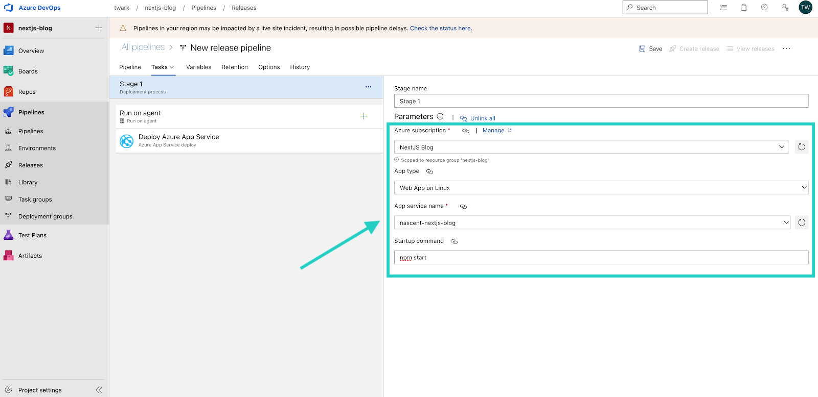Switch to the Pipeline tab
Image resolution: width=818 pixels, height=397 pixels.
[130, 67]
